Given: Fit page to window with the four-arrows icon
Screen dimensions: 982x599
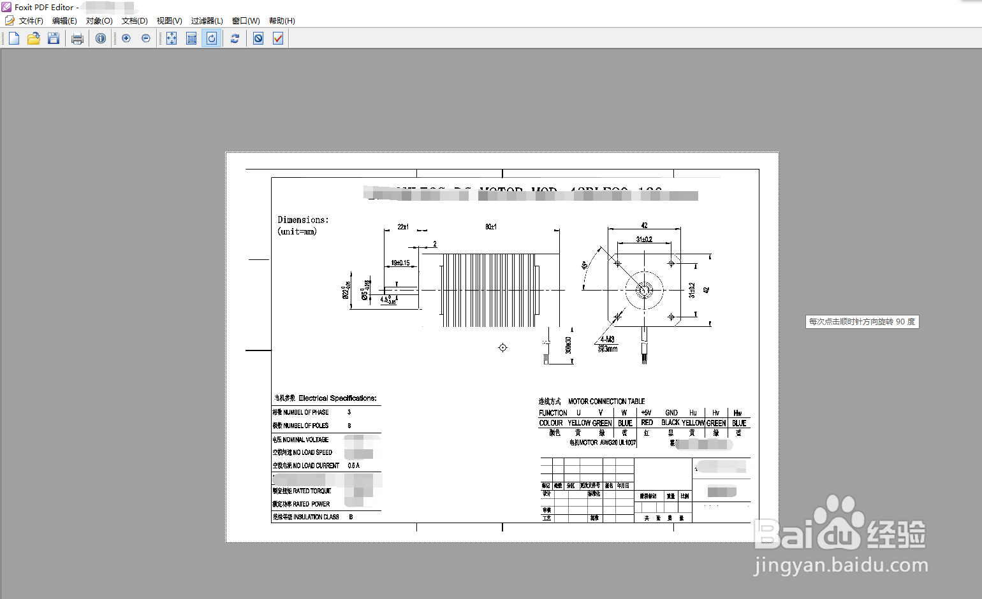Looking at the screenshot, I should coord(172,38).
